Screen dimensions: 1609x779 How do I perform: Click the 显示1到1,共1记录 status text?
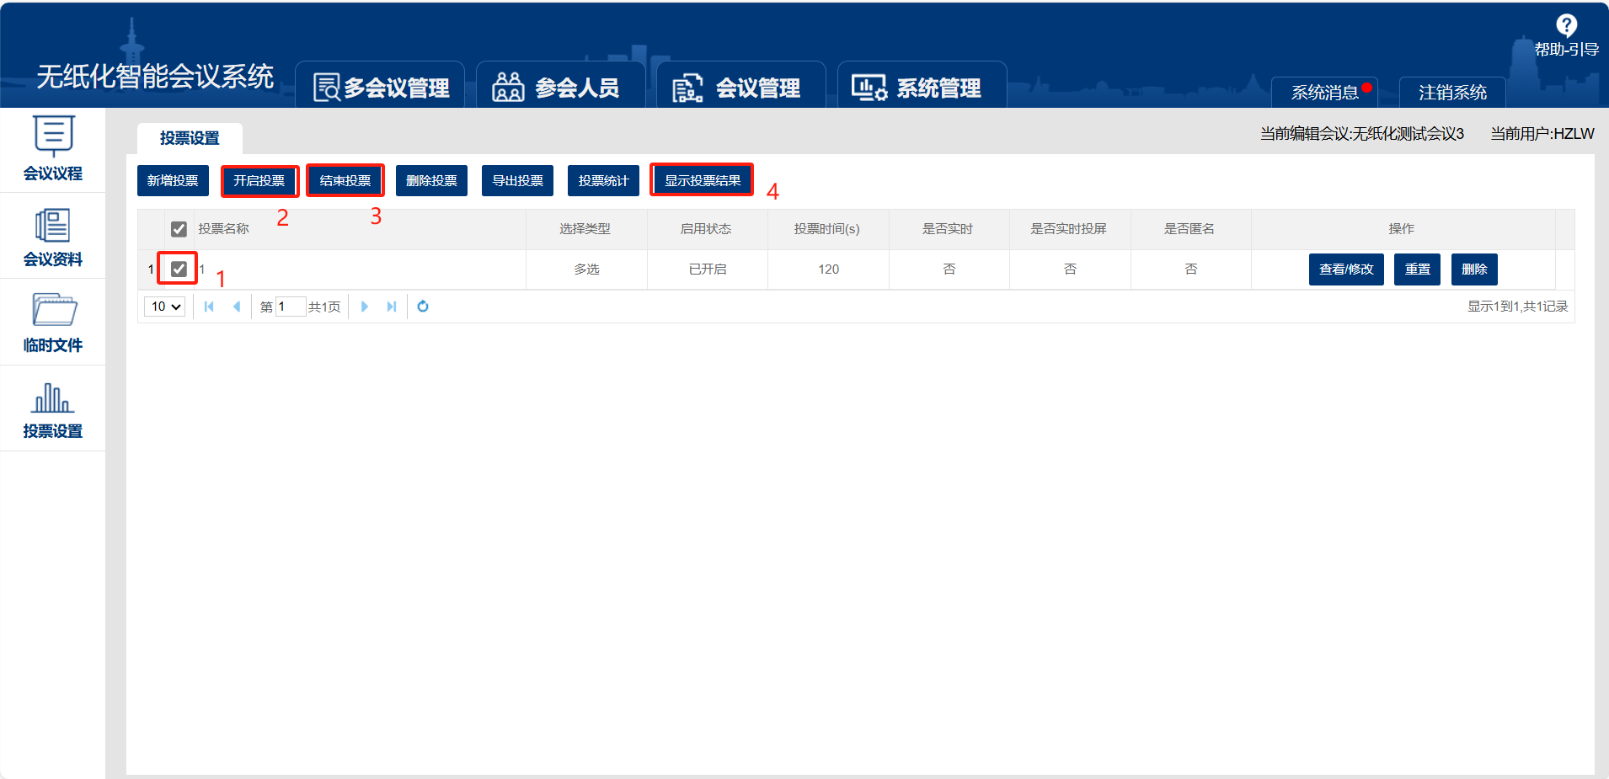tap(1518, 307)
